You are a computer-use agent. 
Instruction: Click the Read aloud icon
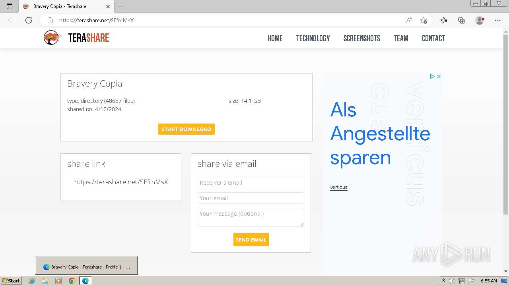(x=409, y=20)
